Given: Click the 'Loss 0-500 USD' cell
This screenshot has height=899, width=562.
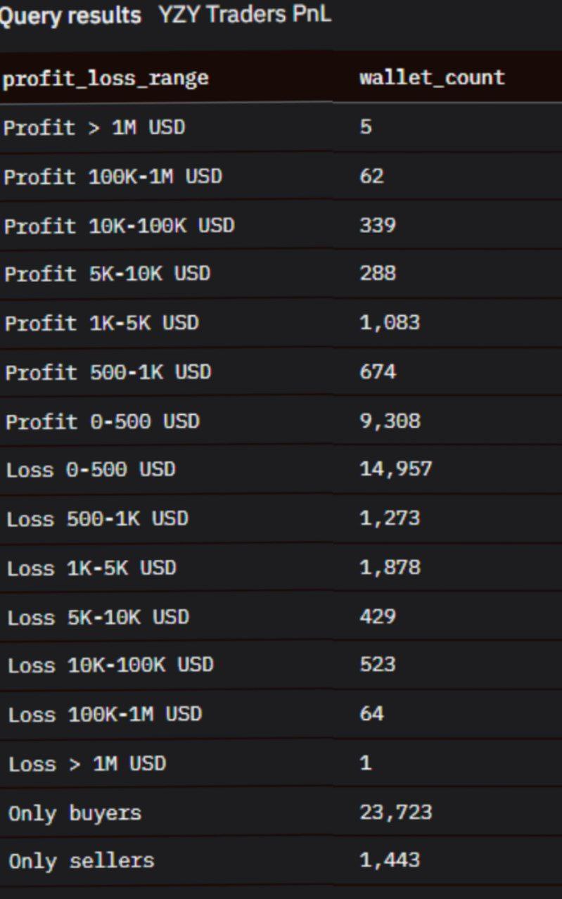Looking at the screenshot, I should pyautogui.click(x=91, y=469).
